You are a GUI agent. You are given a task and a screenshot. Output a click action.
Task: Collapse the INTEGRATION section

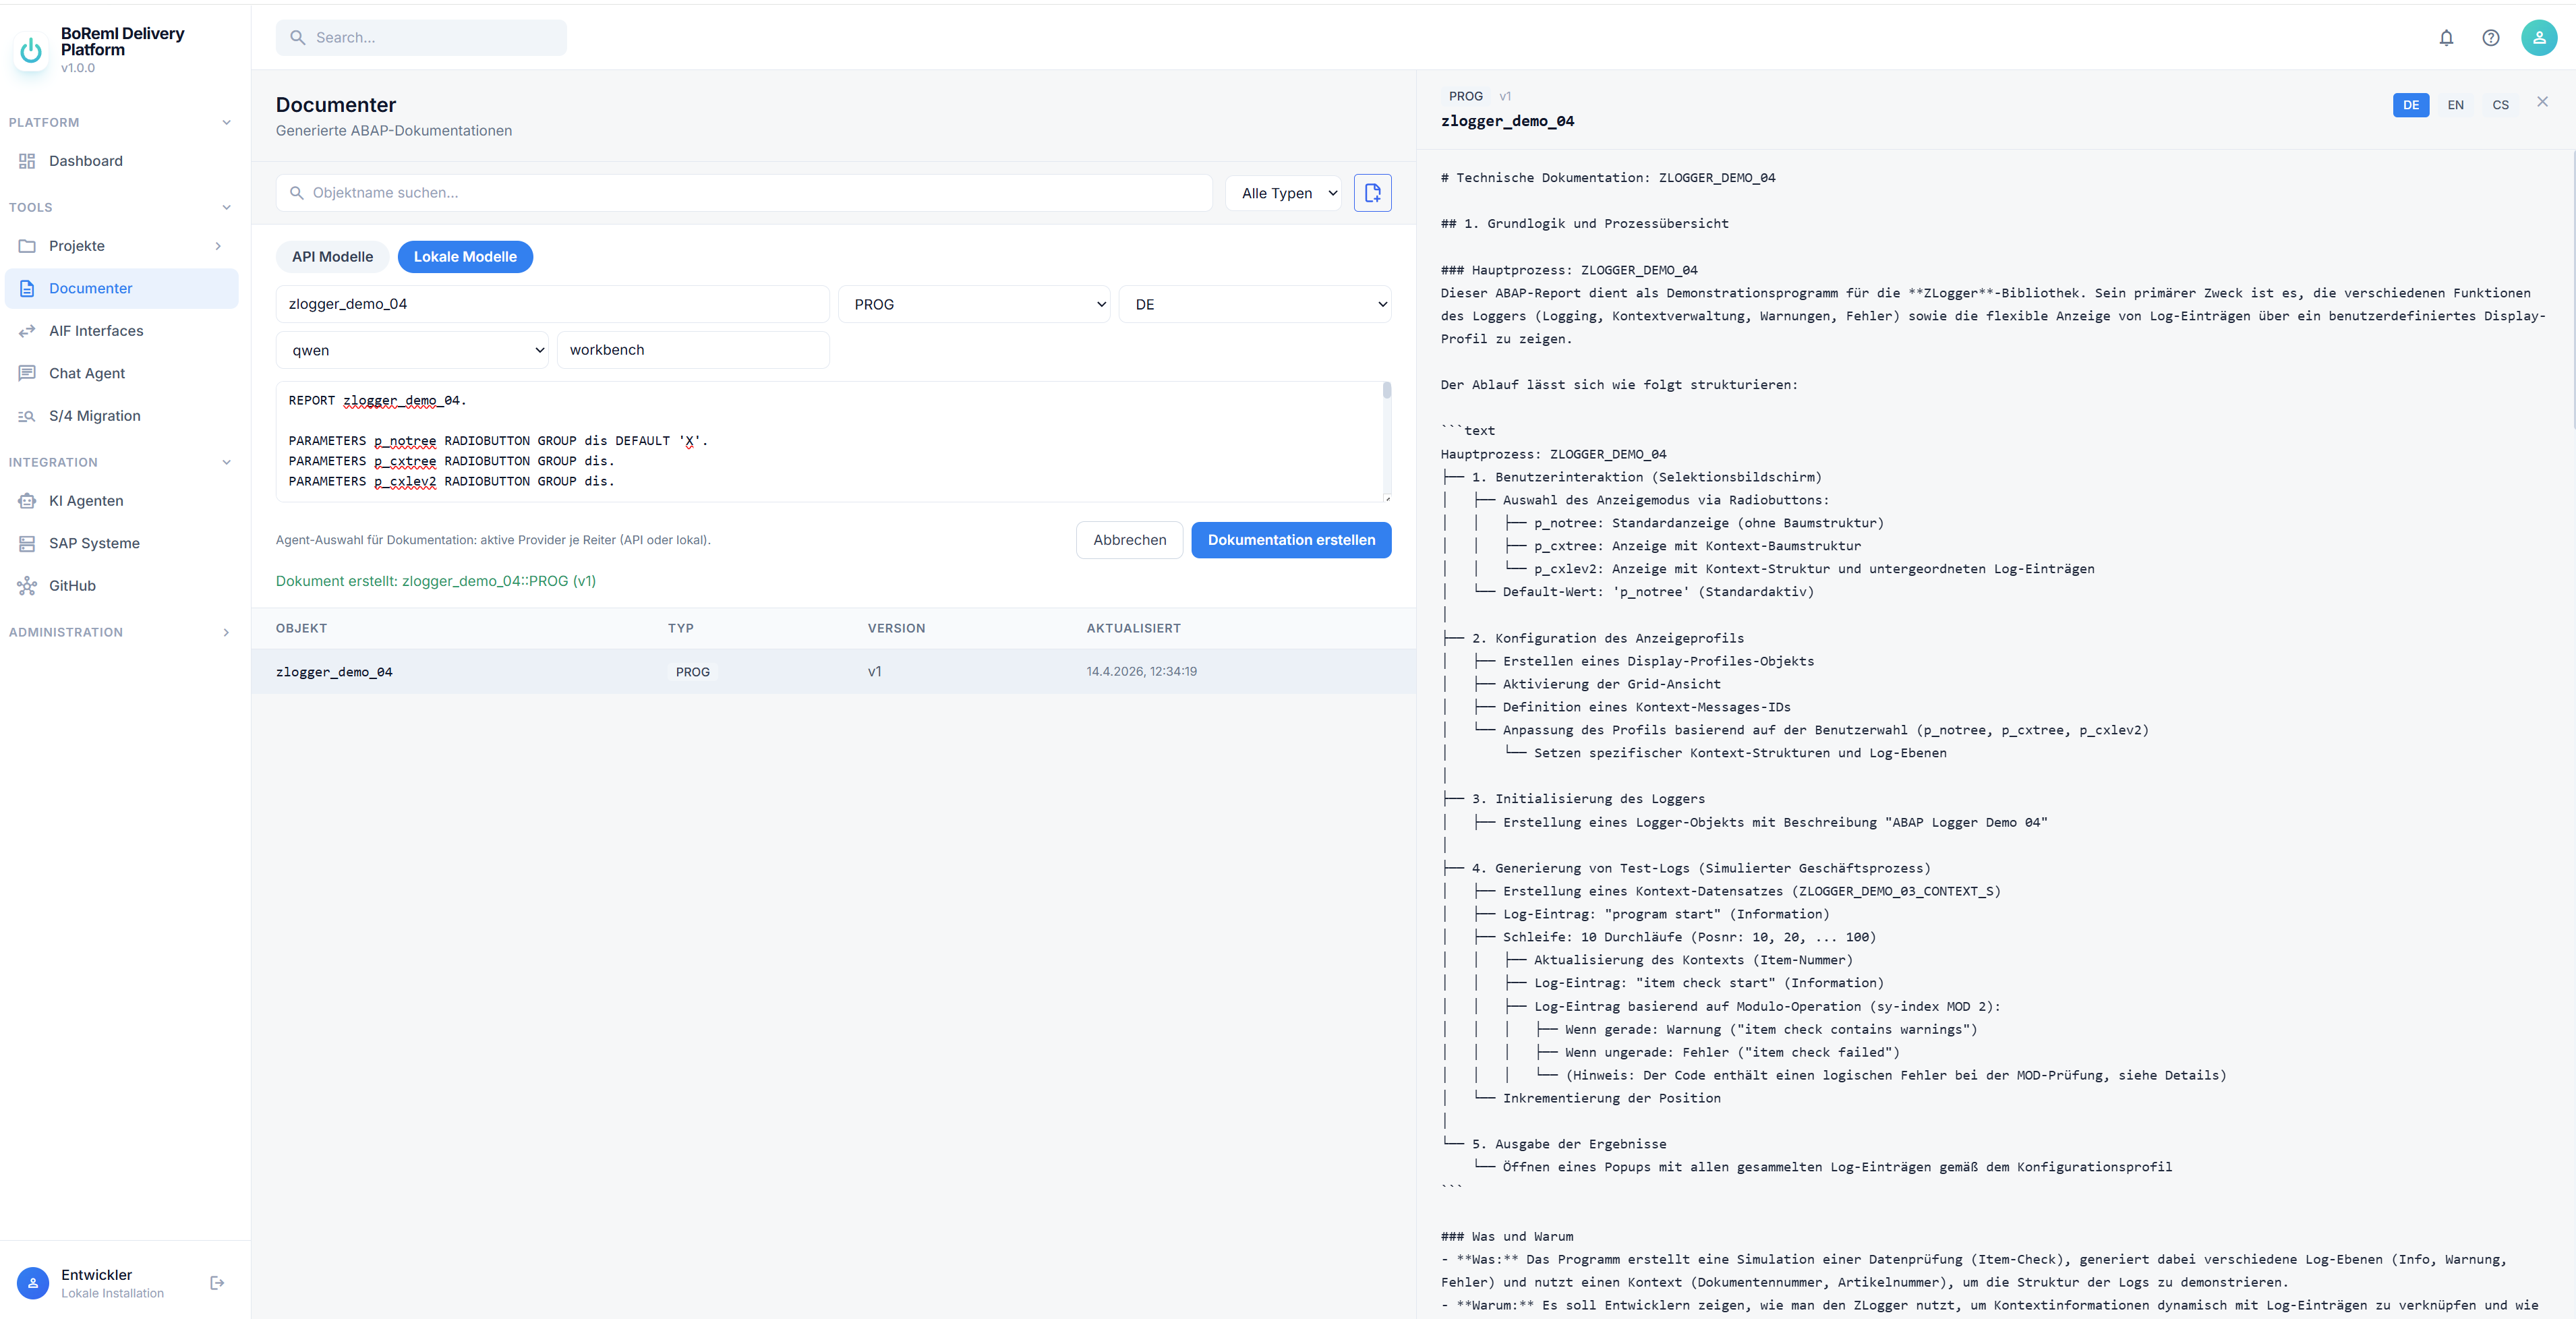coord(227,463)
